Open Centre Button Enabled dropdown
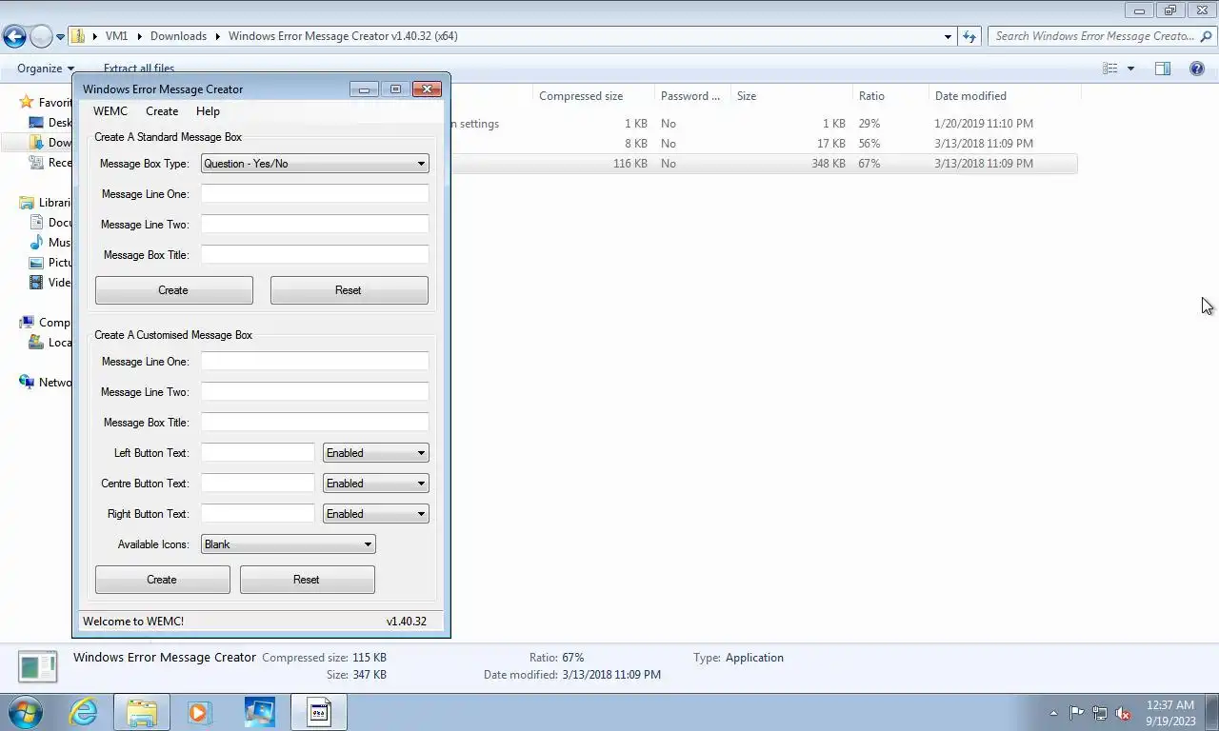 375,484
